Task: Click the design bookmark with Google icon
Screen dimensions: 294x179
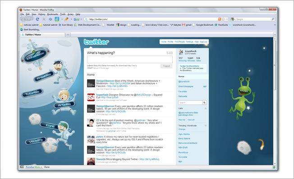Action: tap(121, 25)
